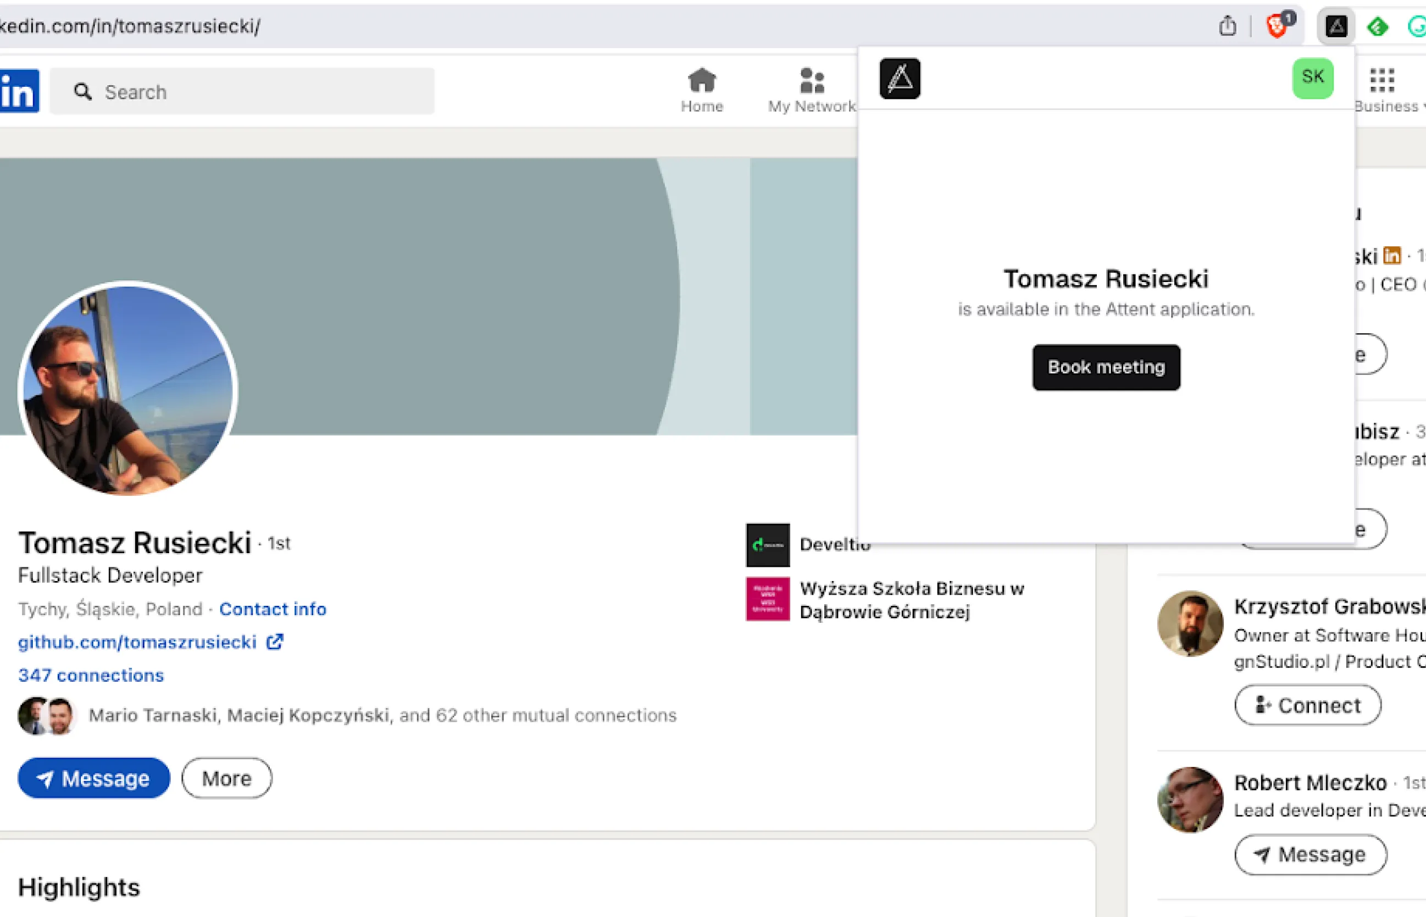Screen dimensions: 1426x917
Task: Connect with Krzysztof Grabowski
Action: [x=1307, y=705]
